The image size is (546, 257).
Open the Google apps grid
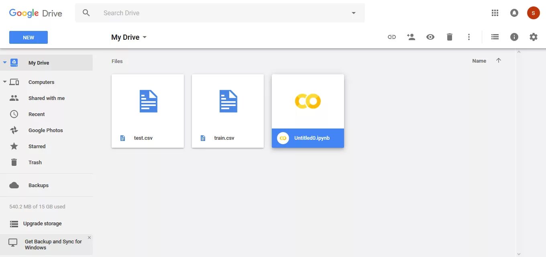(495, 13)
